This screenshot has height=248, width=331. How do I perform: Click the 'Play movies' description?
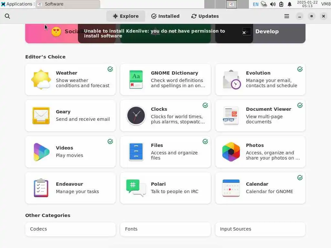coord(69,155)
